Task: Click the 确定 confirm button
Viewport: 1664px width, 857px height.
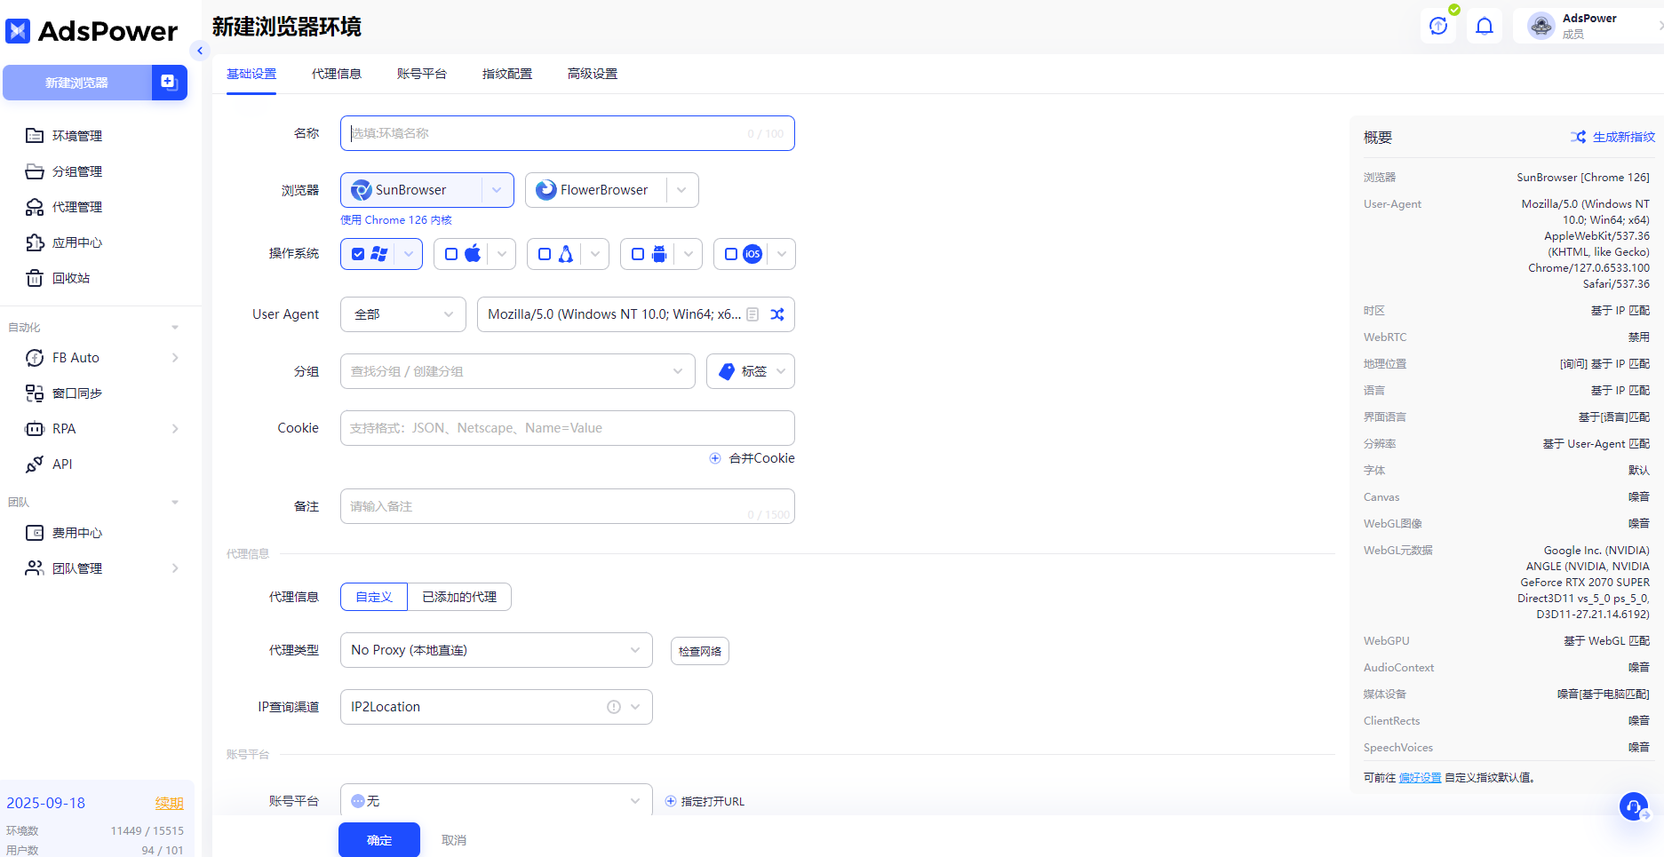Action: (x=379, y=840)
